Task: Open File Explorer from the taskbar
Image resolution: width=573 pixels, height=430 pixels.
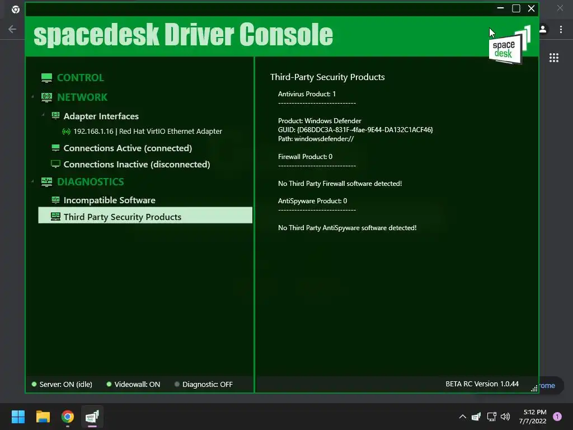Action: [x=43, y=417]
